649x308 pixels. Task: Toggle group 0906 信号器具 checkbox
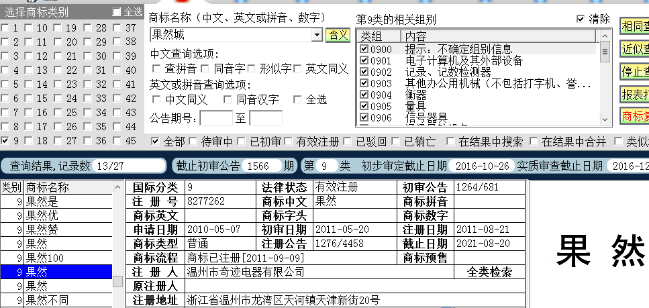click(364, 118)
